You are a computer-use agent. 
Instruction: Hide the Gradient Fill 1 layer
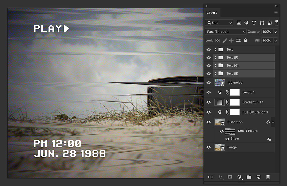point(208,102)
